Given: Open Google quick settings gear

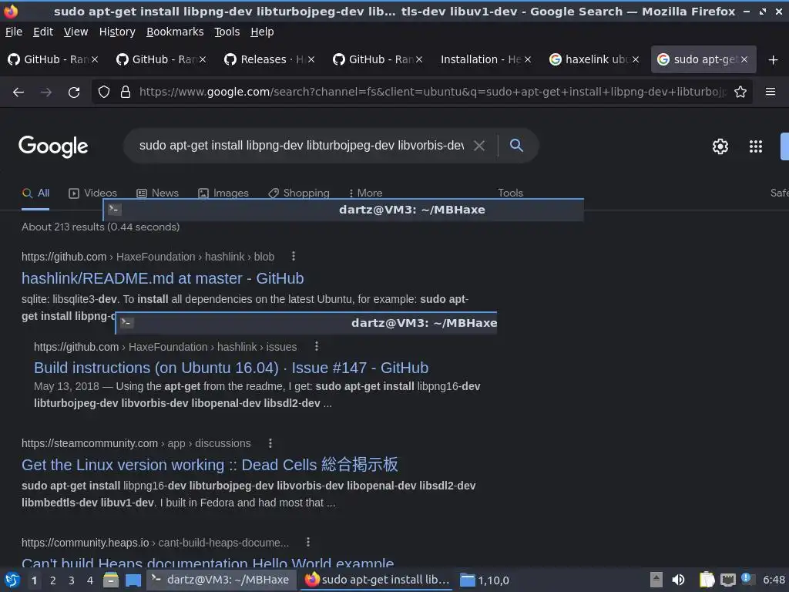Looking at the screenshot, I should pos(720,146).
